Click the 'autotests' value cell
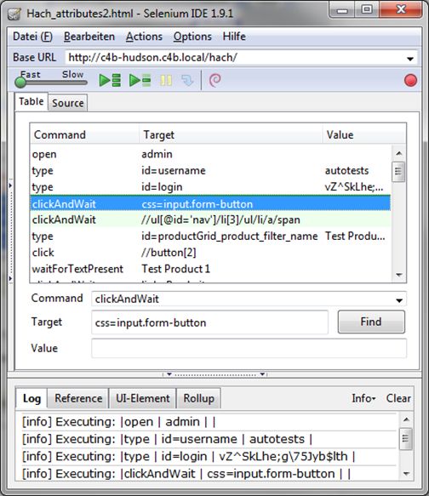Image resolution: width=429 pixels, height=496 pixels. pyautogui.click(x=346, y=171)
